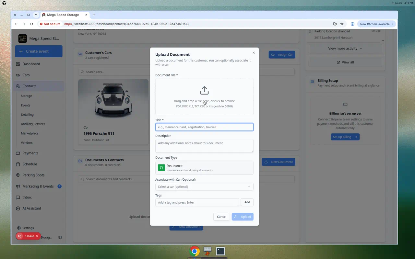The width and height of the screenshot is (415, 259).
Task: Click the Mega Speed Storage logo
Action: (x=23, y=39)
